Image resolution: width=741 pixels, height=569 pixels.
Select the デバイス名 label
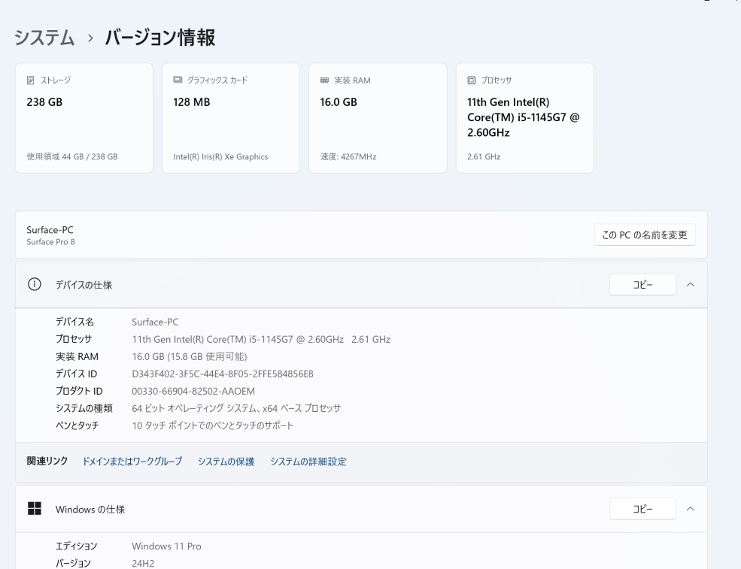pos(74,322)
